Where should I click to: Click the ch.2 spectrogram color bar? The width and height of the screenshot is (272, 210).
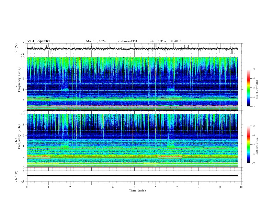(248, 144)
